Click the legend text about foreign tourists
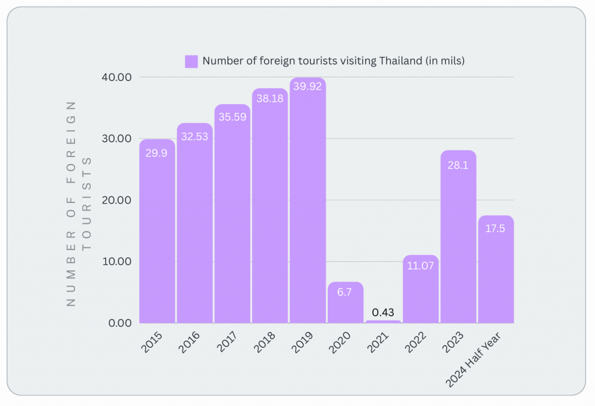 (x=333, y=61)
